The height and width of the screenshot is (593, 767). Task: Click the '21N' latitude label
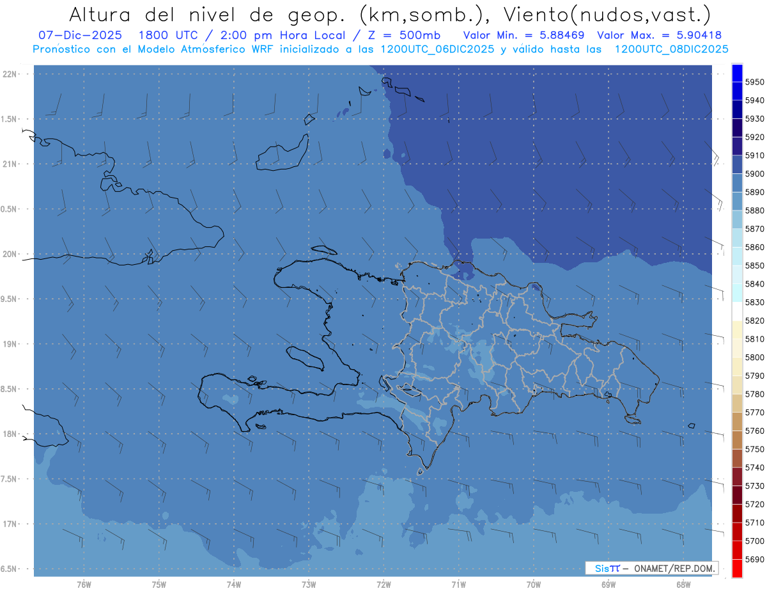(x=10, y=164)
